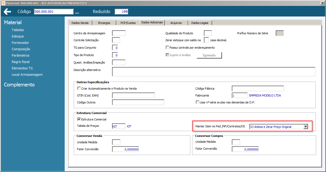Click the Descrição alternativa text box
This screenshot has width=326, height=172.
pyautogui.click(x=213, y=72)
